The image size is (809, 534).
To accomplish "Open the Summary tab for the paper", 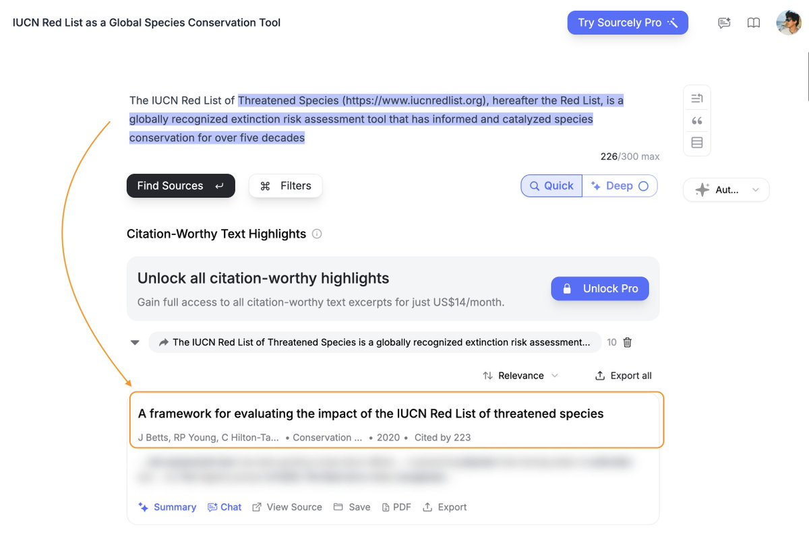I will (167, 507).
